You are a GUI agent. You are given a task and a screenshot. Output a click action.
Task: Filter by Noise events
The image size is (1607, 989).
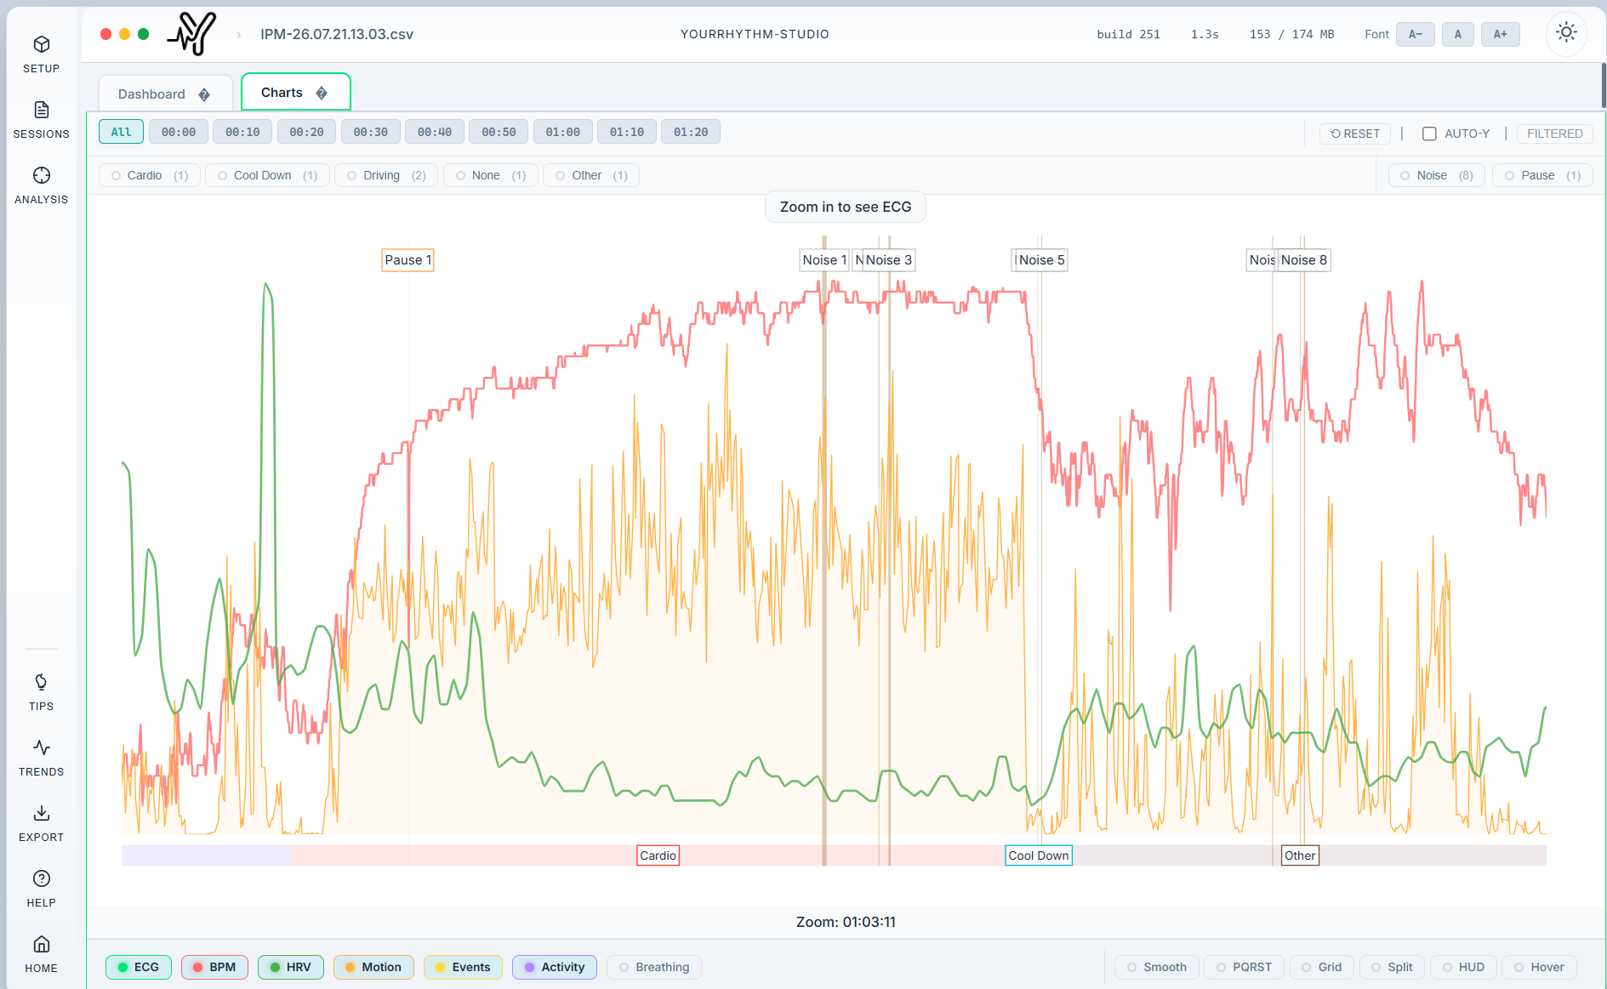(1437, 175)
